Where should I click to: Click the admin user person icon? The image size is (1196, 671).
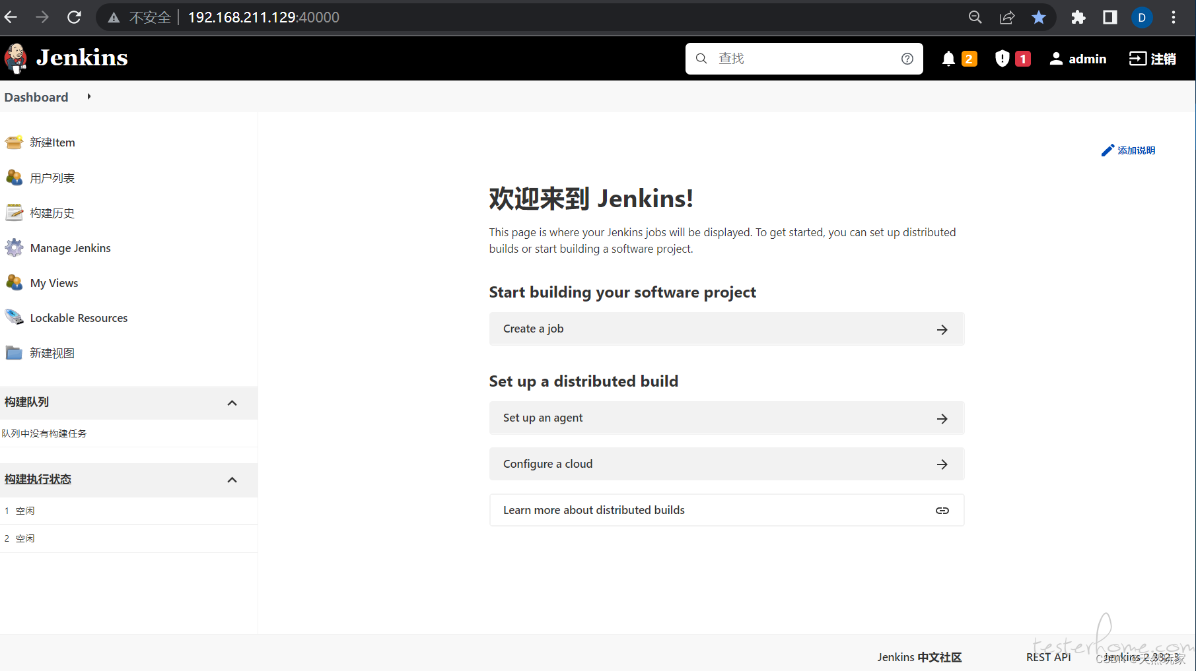(1056, 59)
